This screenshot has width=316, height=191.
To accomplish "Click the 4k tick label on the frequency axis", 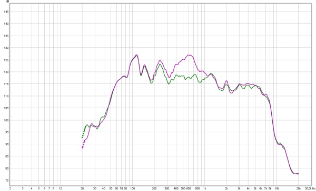I will click(248, 188).
